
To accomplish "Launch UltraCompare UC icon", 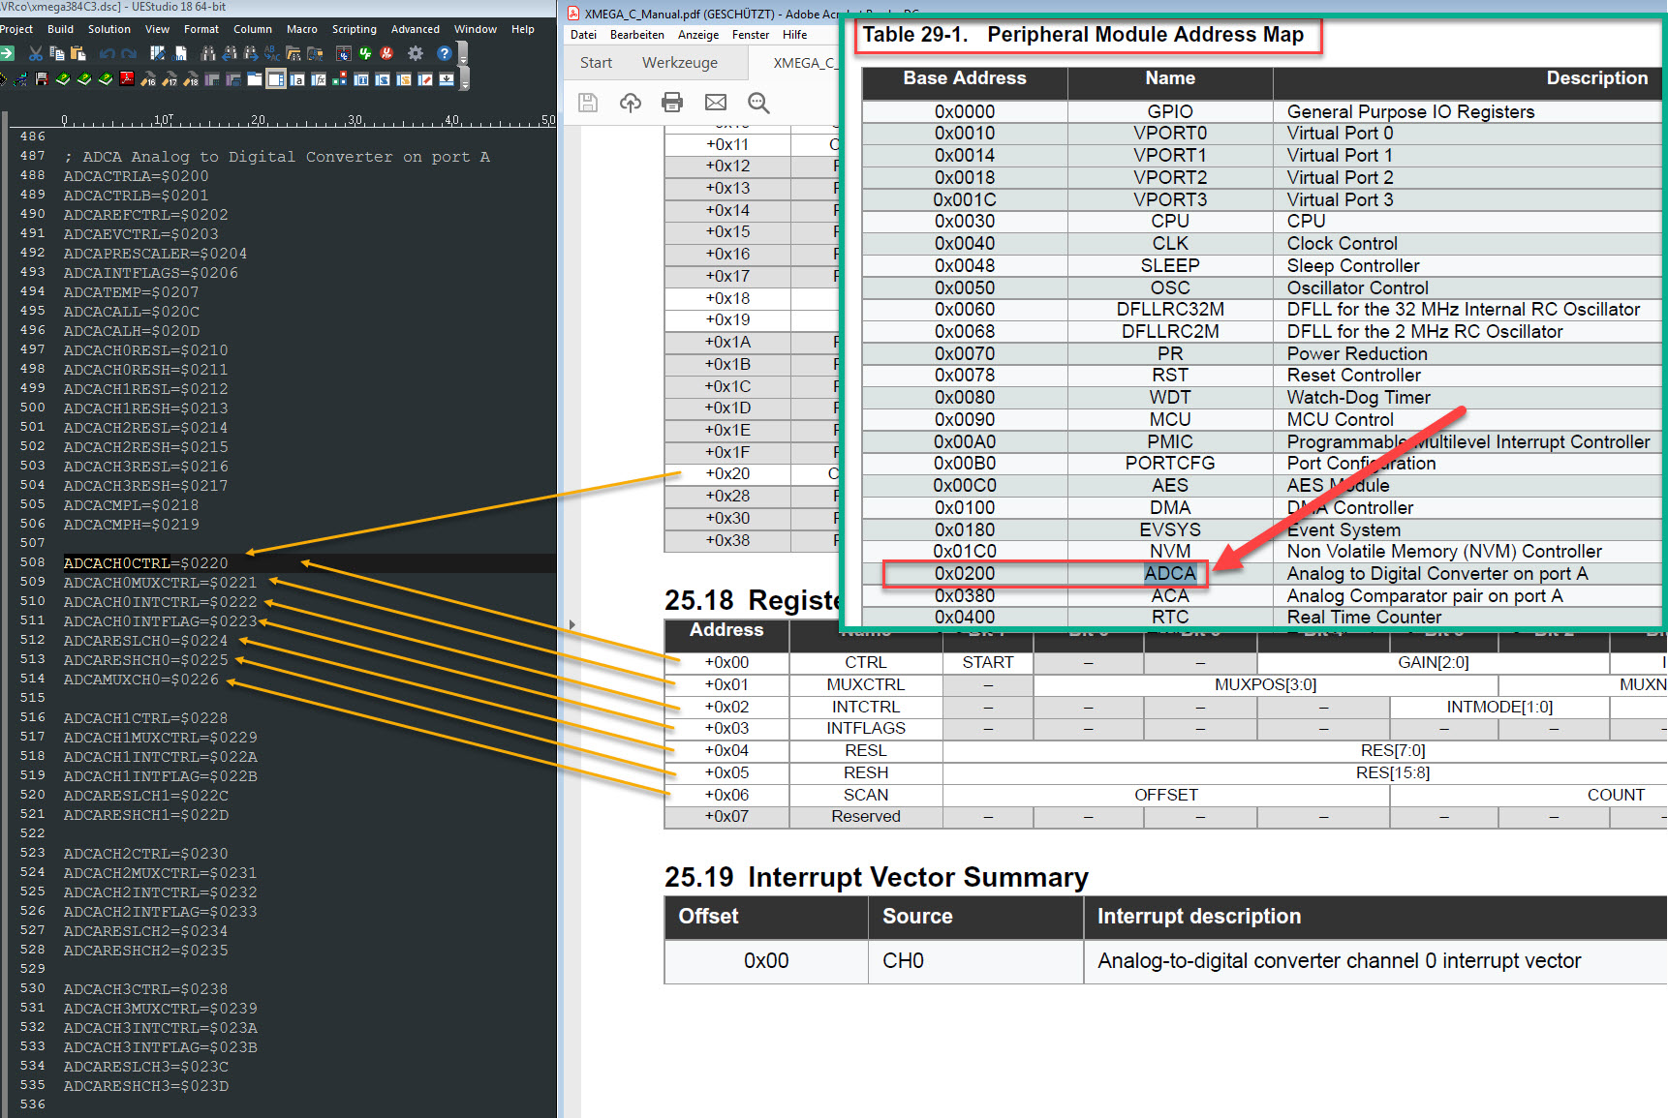I will click(344, 53).
